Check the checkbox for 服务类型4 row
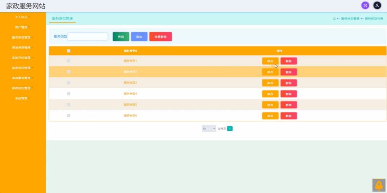Viewport: 387px width, 193px height. 68,93
